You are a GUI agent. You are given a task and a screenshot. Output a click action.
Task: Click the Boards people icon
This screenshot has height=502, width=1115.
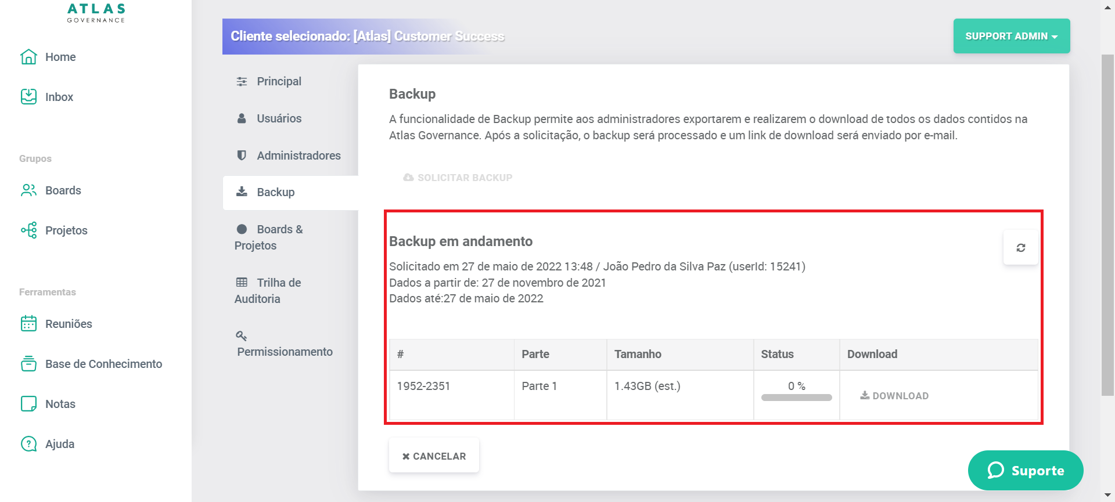(28, 190)
